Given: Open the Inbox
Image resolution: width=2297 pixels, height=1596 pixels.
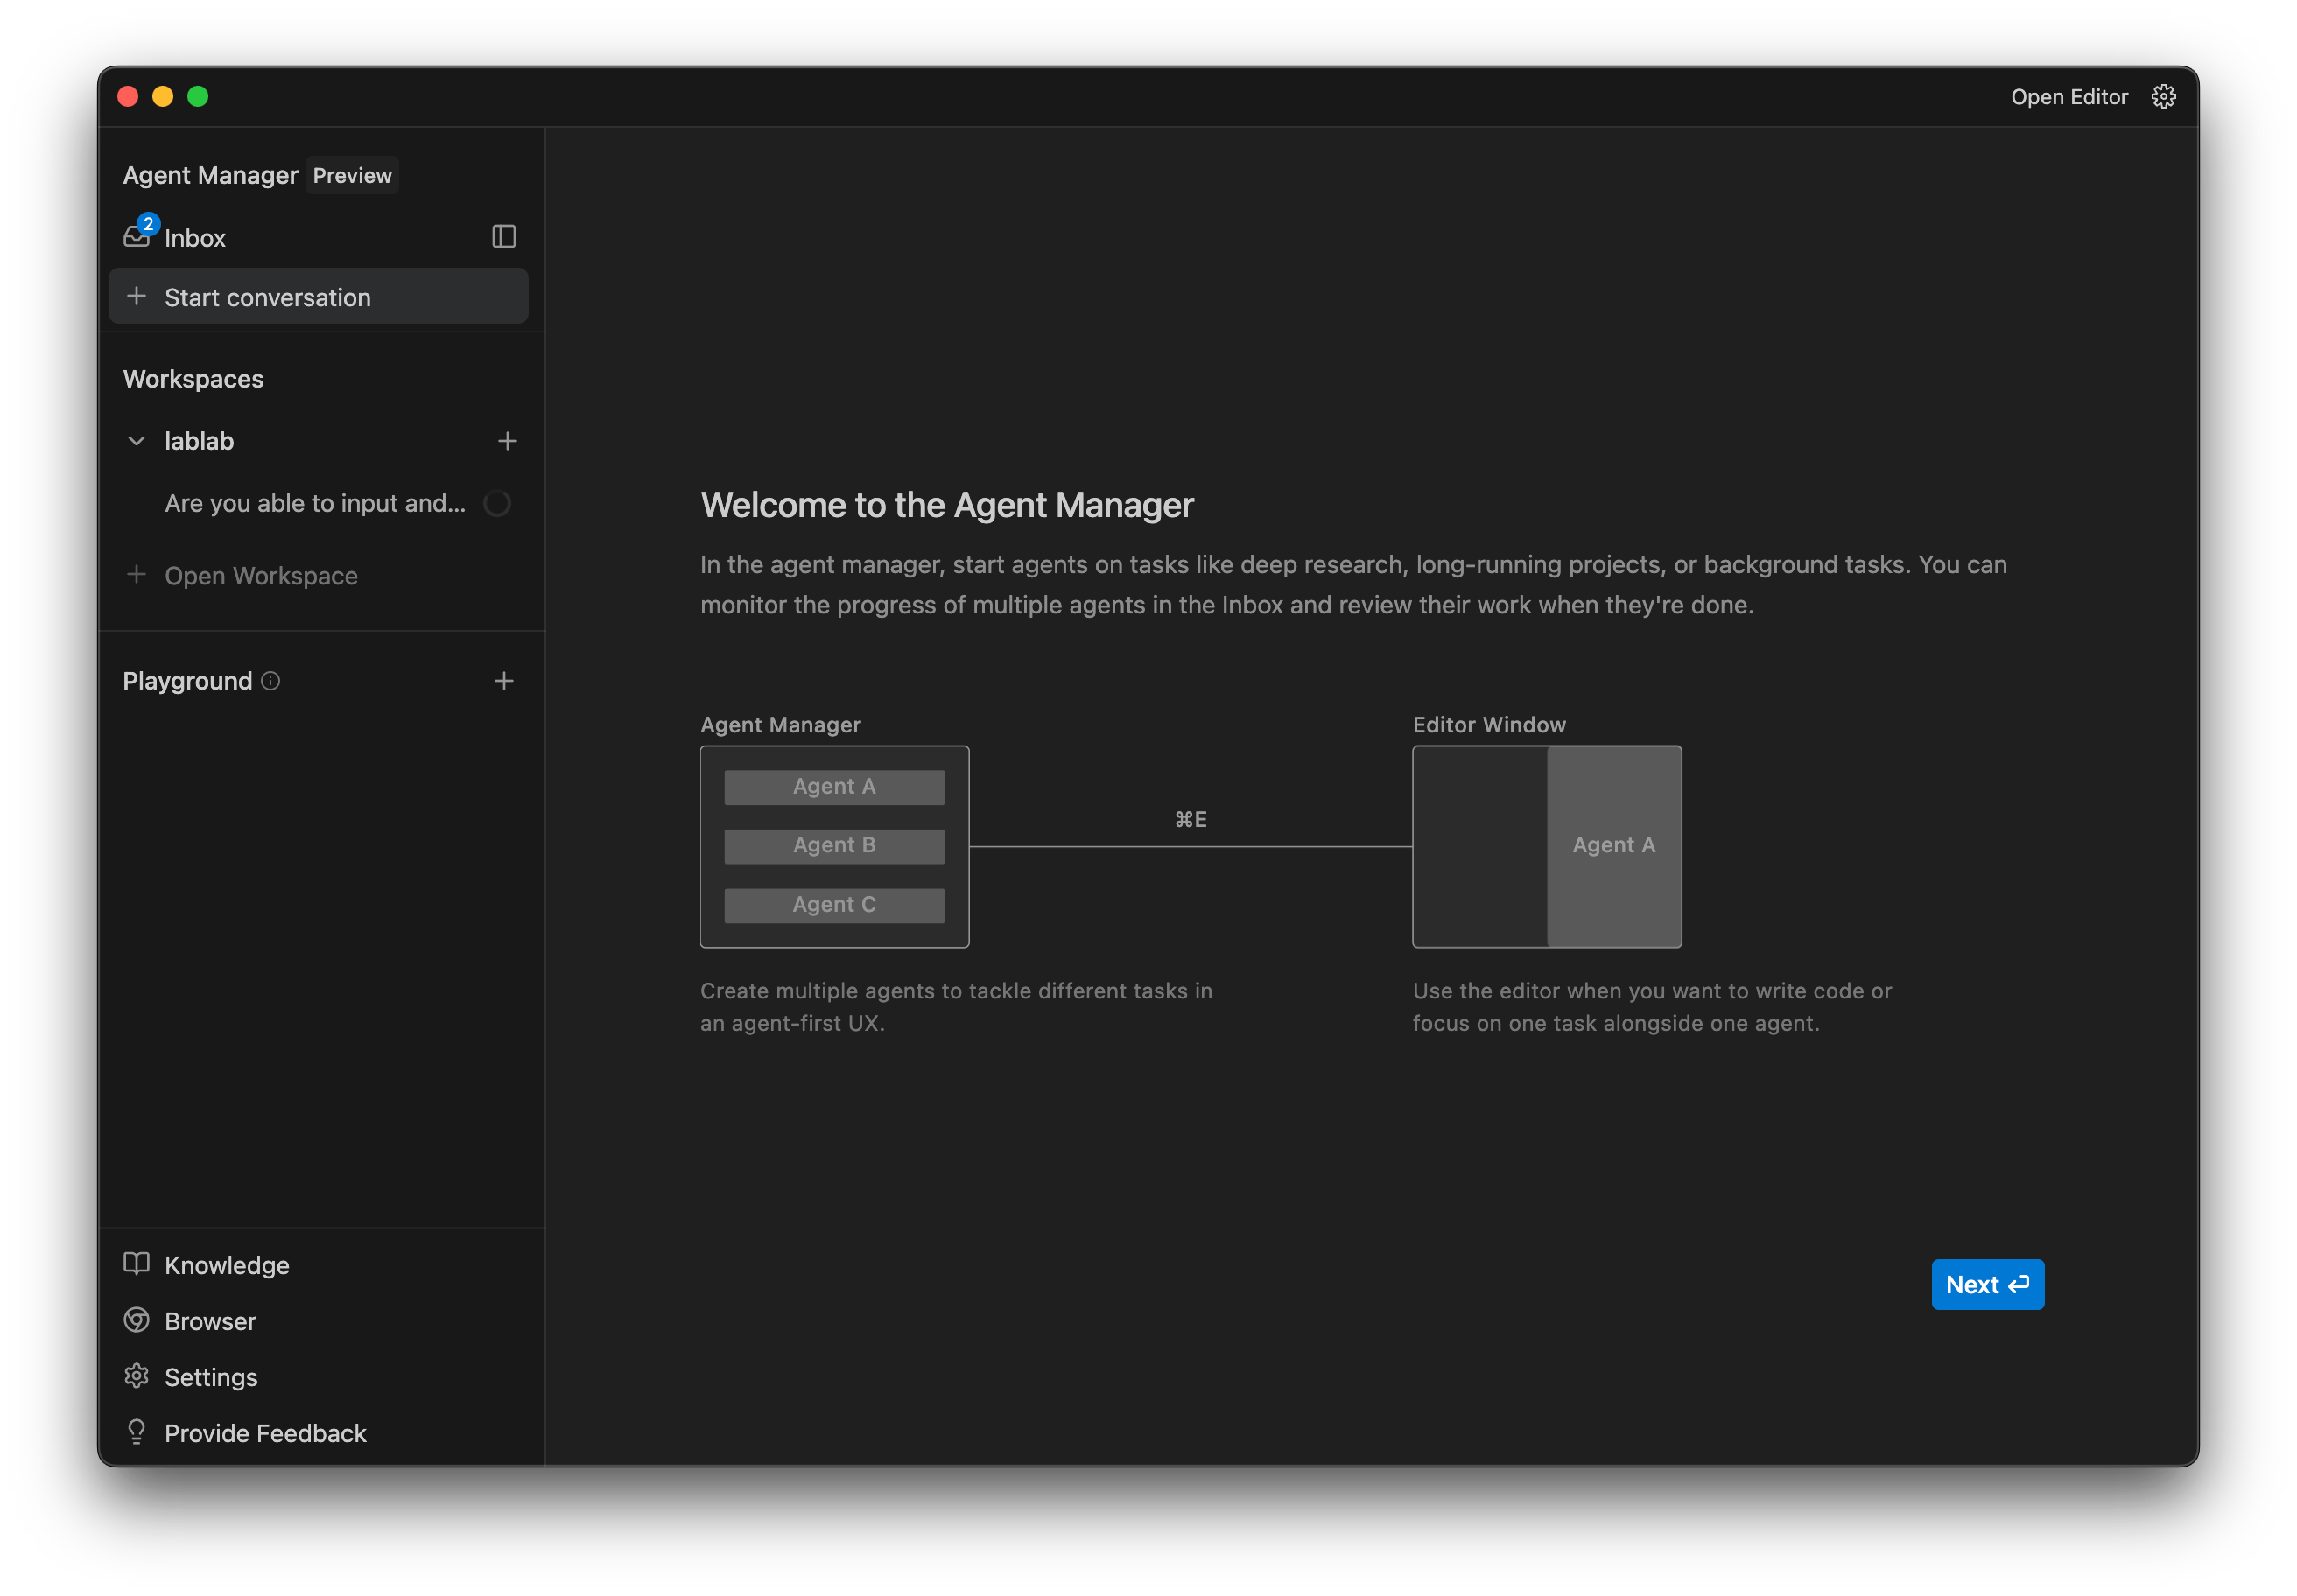Looking at the screenshot, I should tap(195, 237).
